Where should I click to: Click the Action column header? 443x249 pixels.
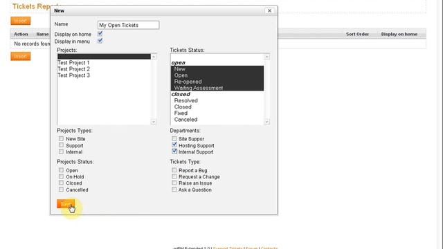click(x=21, y=34)
